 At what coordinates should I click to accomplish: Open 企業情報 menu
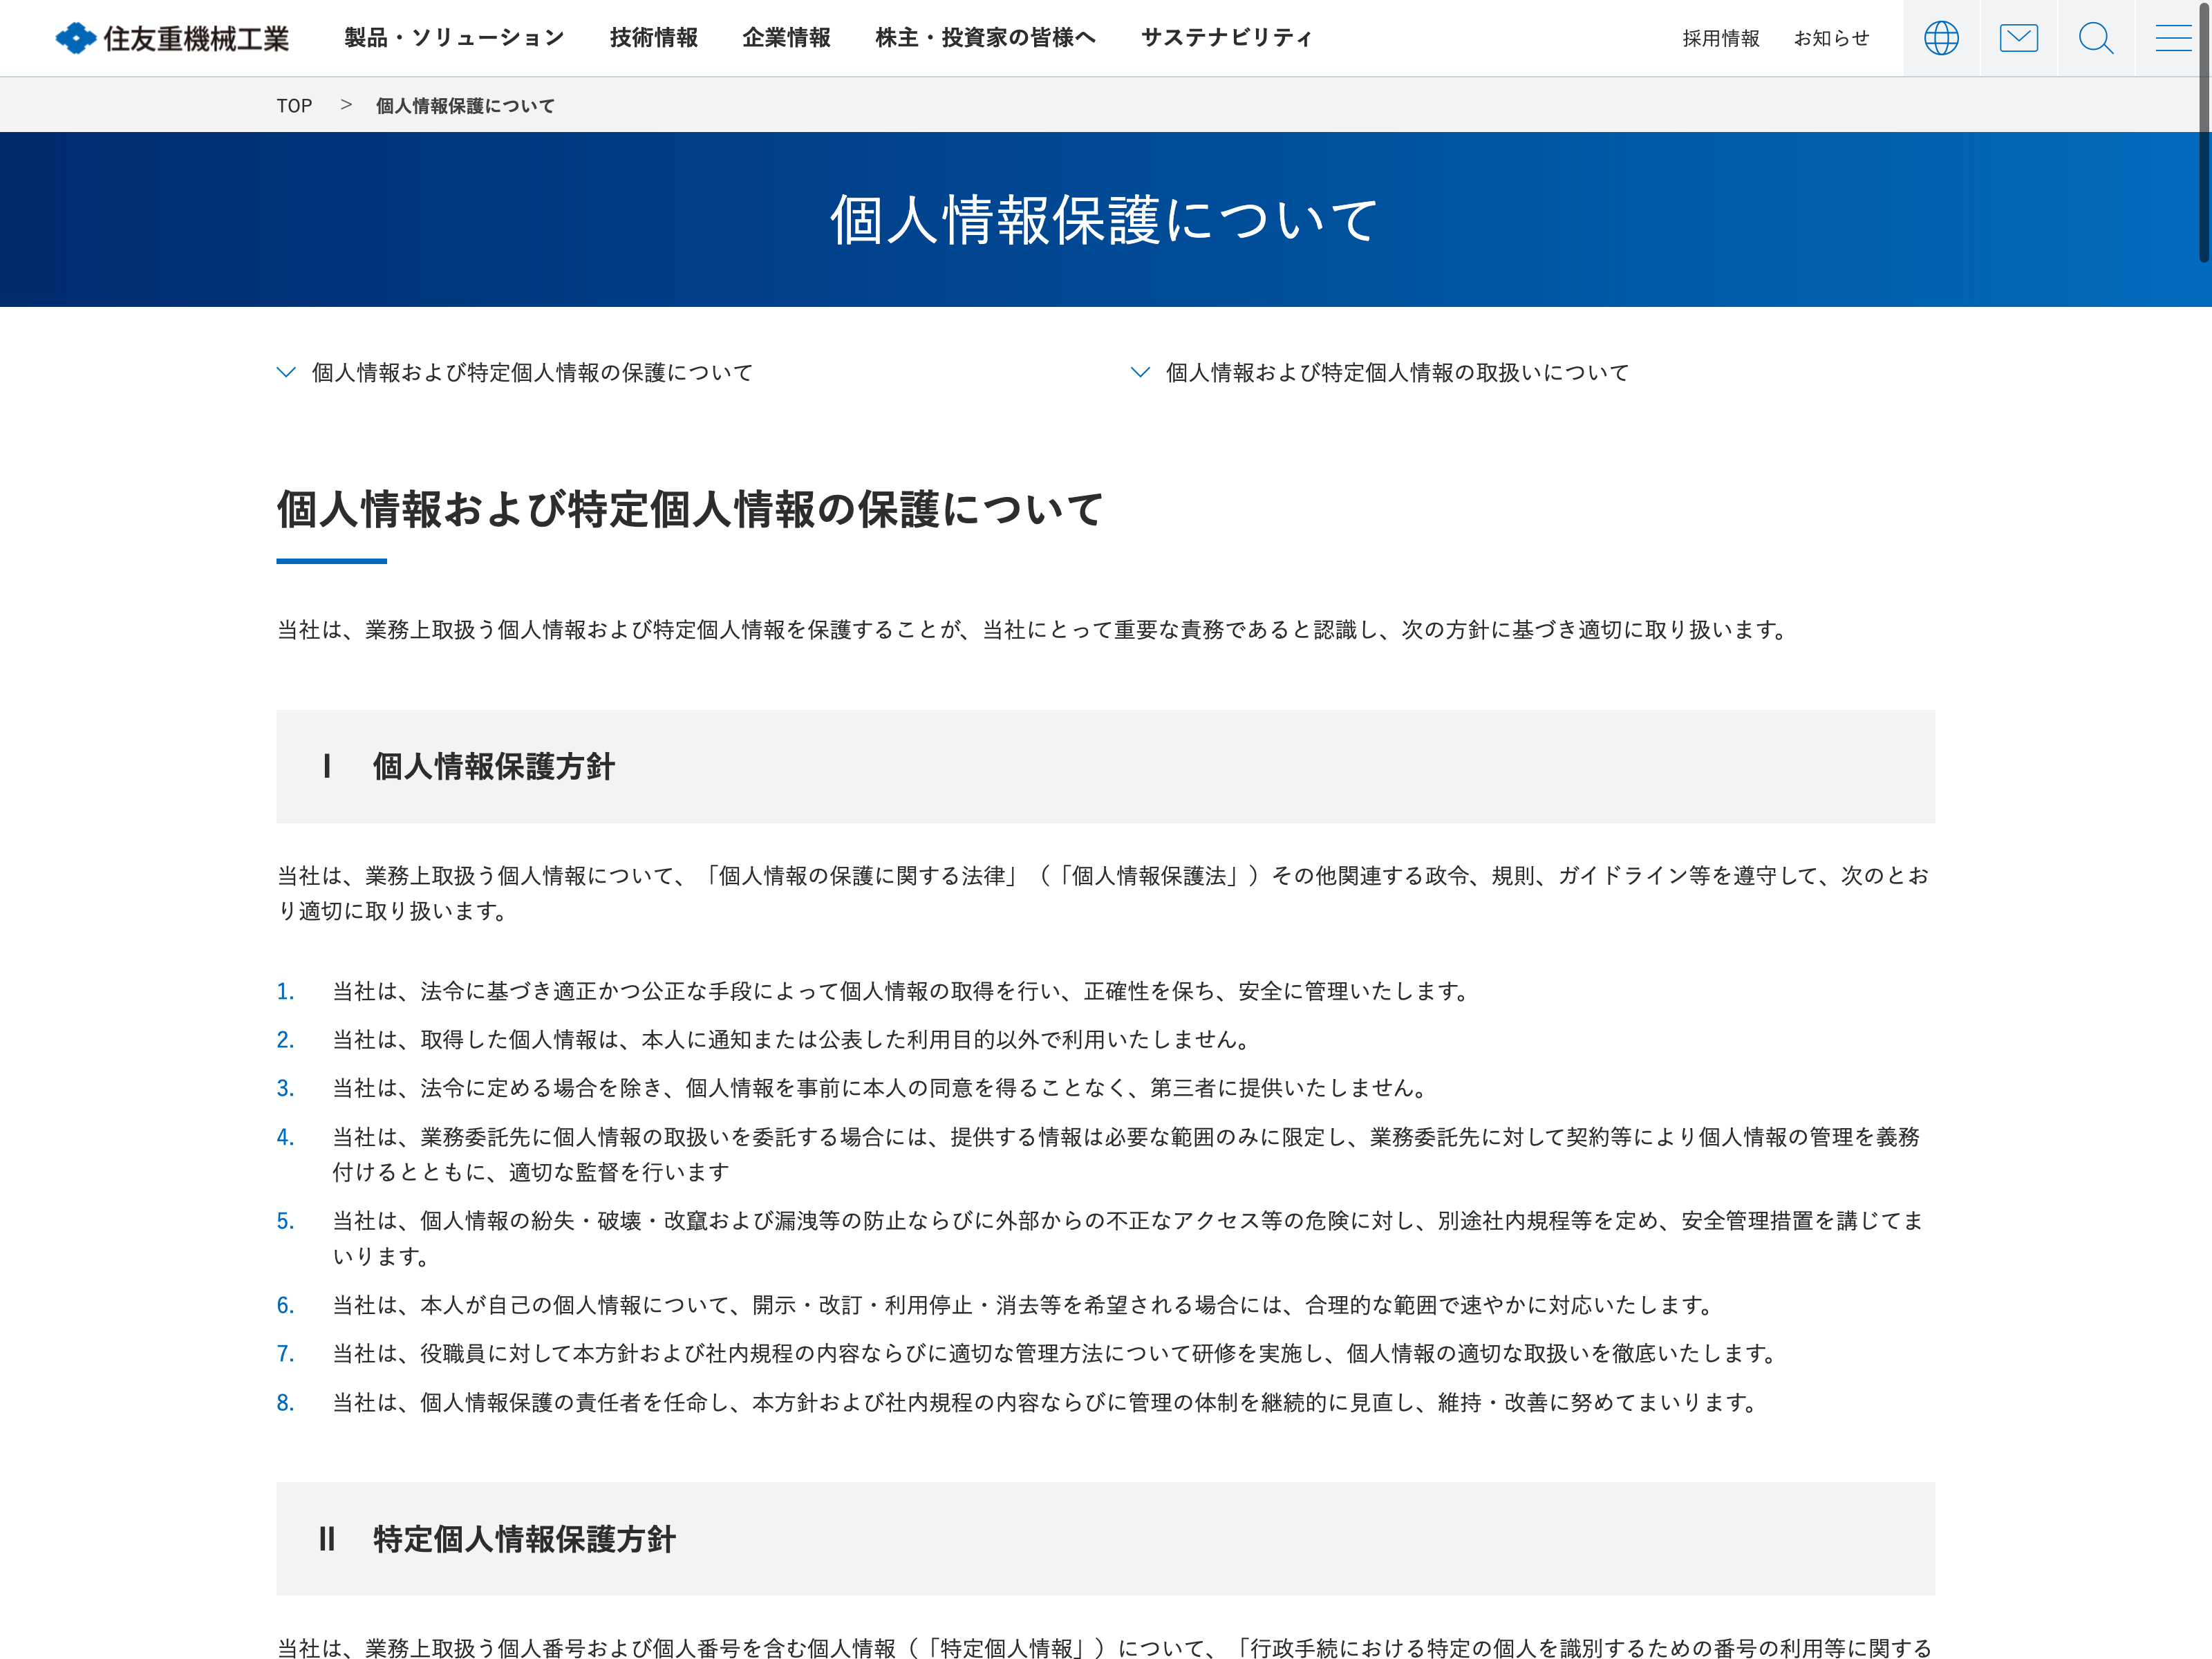point(786,38)
